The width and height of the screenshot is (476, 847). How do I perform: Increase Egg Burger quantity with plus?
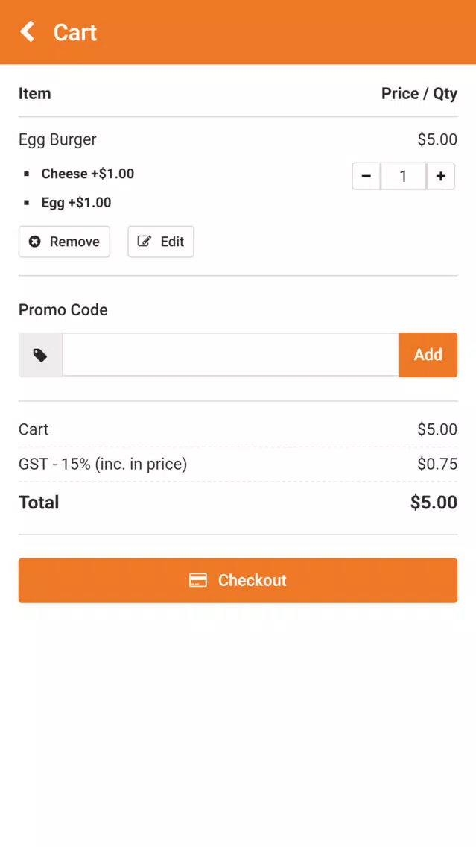[x=440, y=176]
